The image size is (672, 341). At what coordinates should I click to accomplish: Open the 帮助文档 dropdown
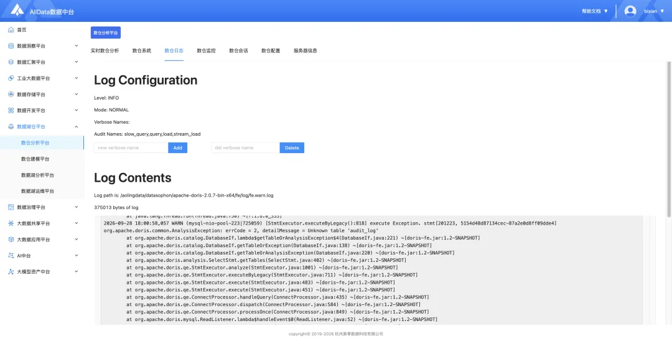pos(595,11)
